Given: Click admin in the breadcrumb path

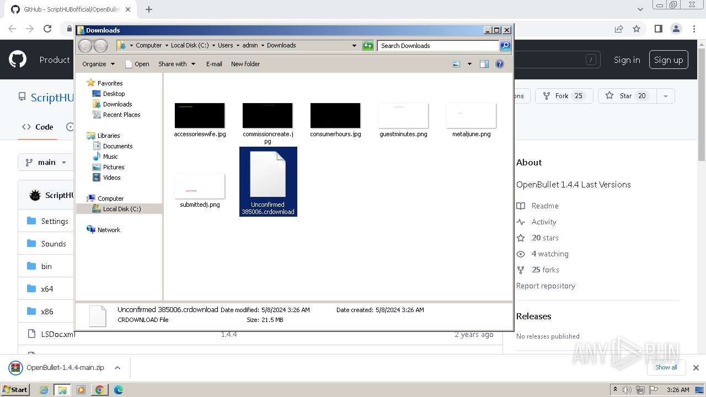Looking at the screenshot, I should coord(250,45).
